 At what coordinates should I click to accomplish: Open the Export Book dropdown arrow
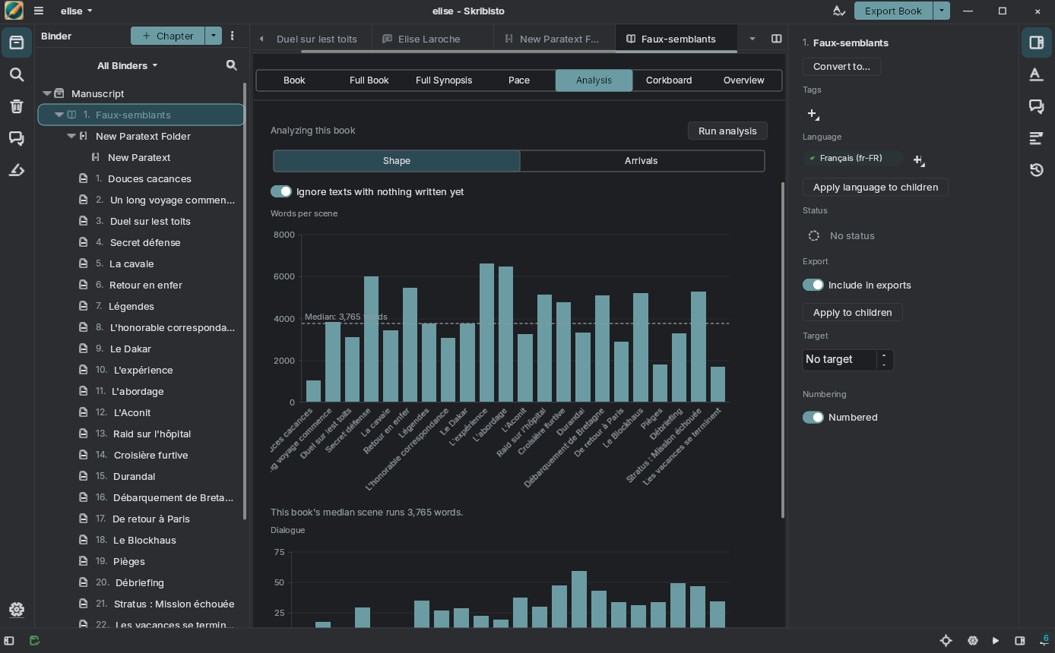(x=942, y=11)
